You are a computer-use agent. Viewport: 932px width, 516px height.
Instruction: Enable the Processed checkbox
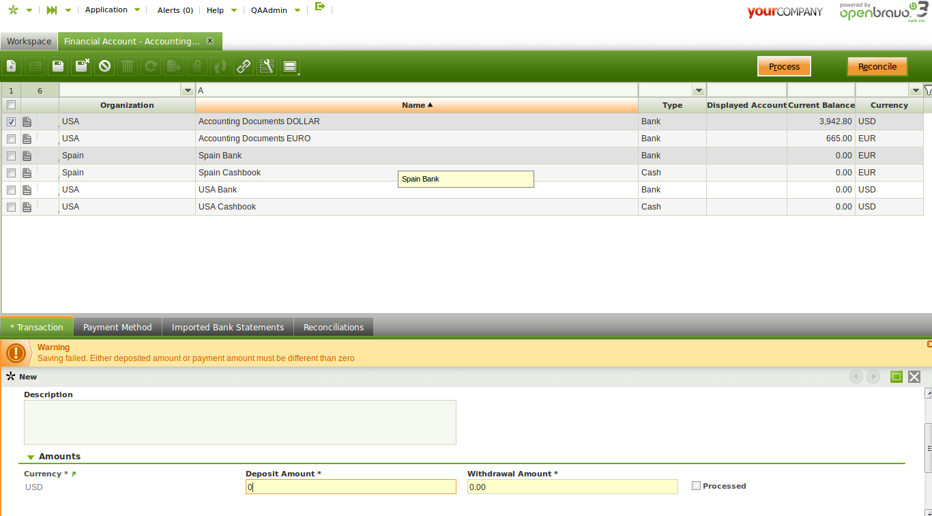point(696,486)
